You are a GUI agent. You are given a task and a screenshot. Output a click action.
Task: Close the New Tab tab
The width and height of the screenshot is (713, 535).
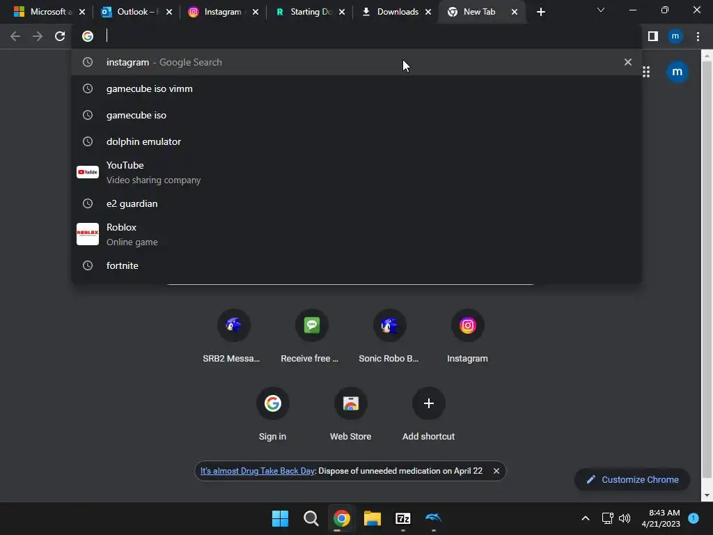(x=515, y=12)
